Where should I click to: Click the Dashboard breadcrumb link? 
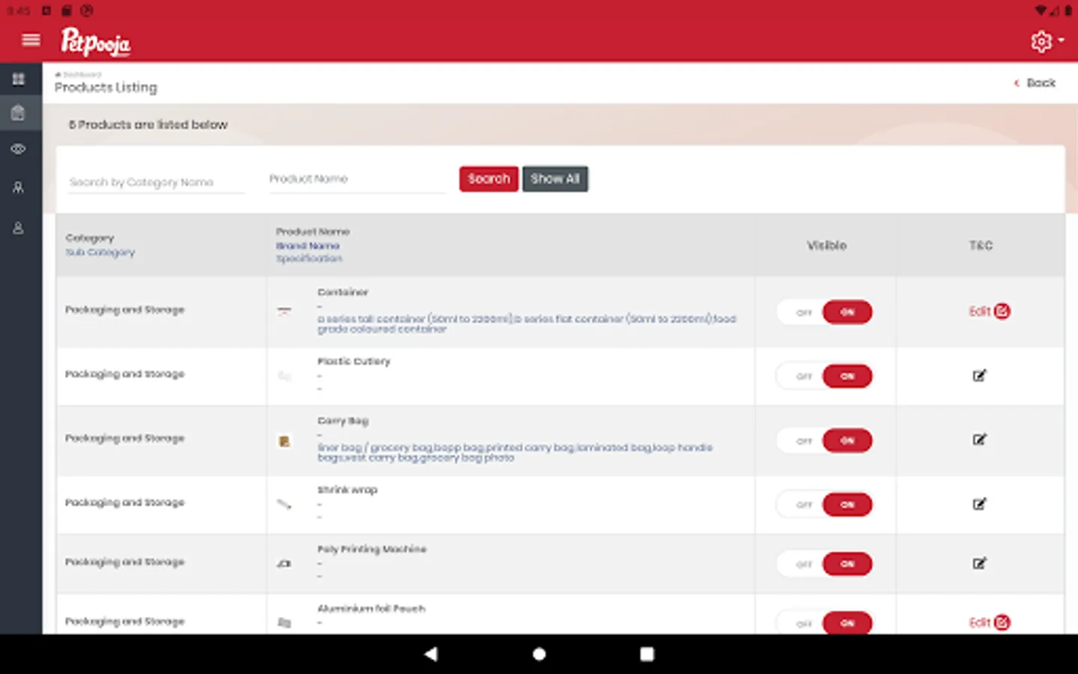[x=79, y=74]
